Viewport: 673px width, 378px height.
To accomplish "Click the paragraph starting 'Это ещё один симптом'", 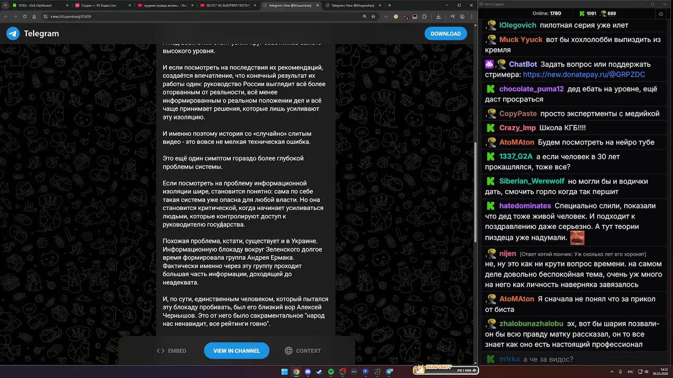I will point(233,162).
